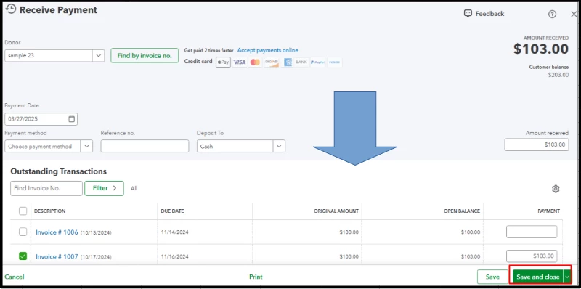Click the Save button
The image size is (581, 289).
click(492, 277)
